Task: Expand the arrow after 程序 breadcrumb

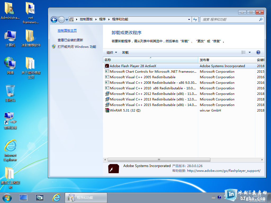Action: click(x=109, y=19)
